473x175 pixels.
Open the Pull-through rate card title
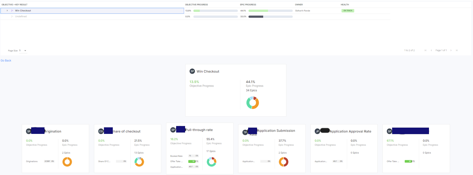199,130
